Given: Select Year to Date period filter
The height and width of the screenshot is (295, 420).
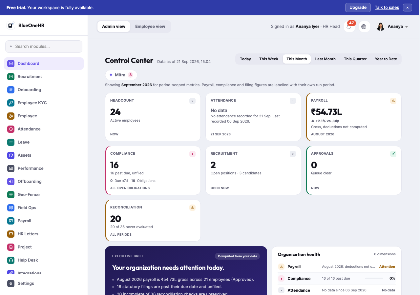Looking at the screenshot, I should pyautogui.click(x=386, y=59).
